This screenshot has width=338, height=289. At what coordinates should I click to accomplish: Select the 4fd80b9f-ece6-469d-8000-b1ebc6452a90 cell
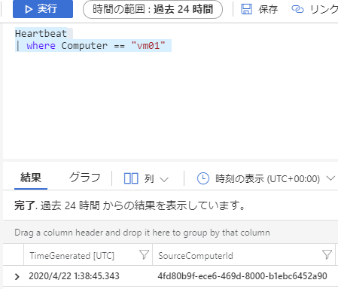tap(242, 276)
